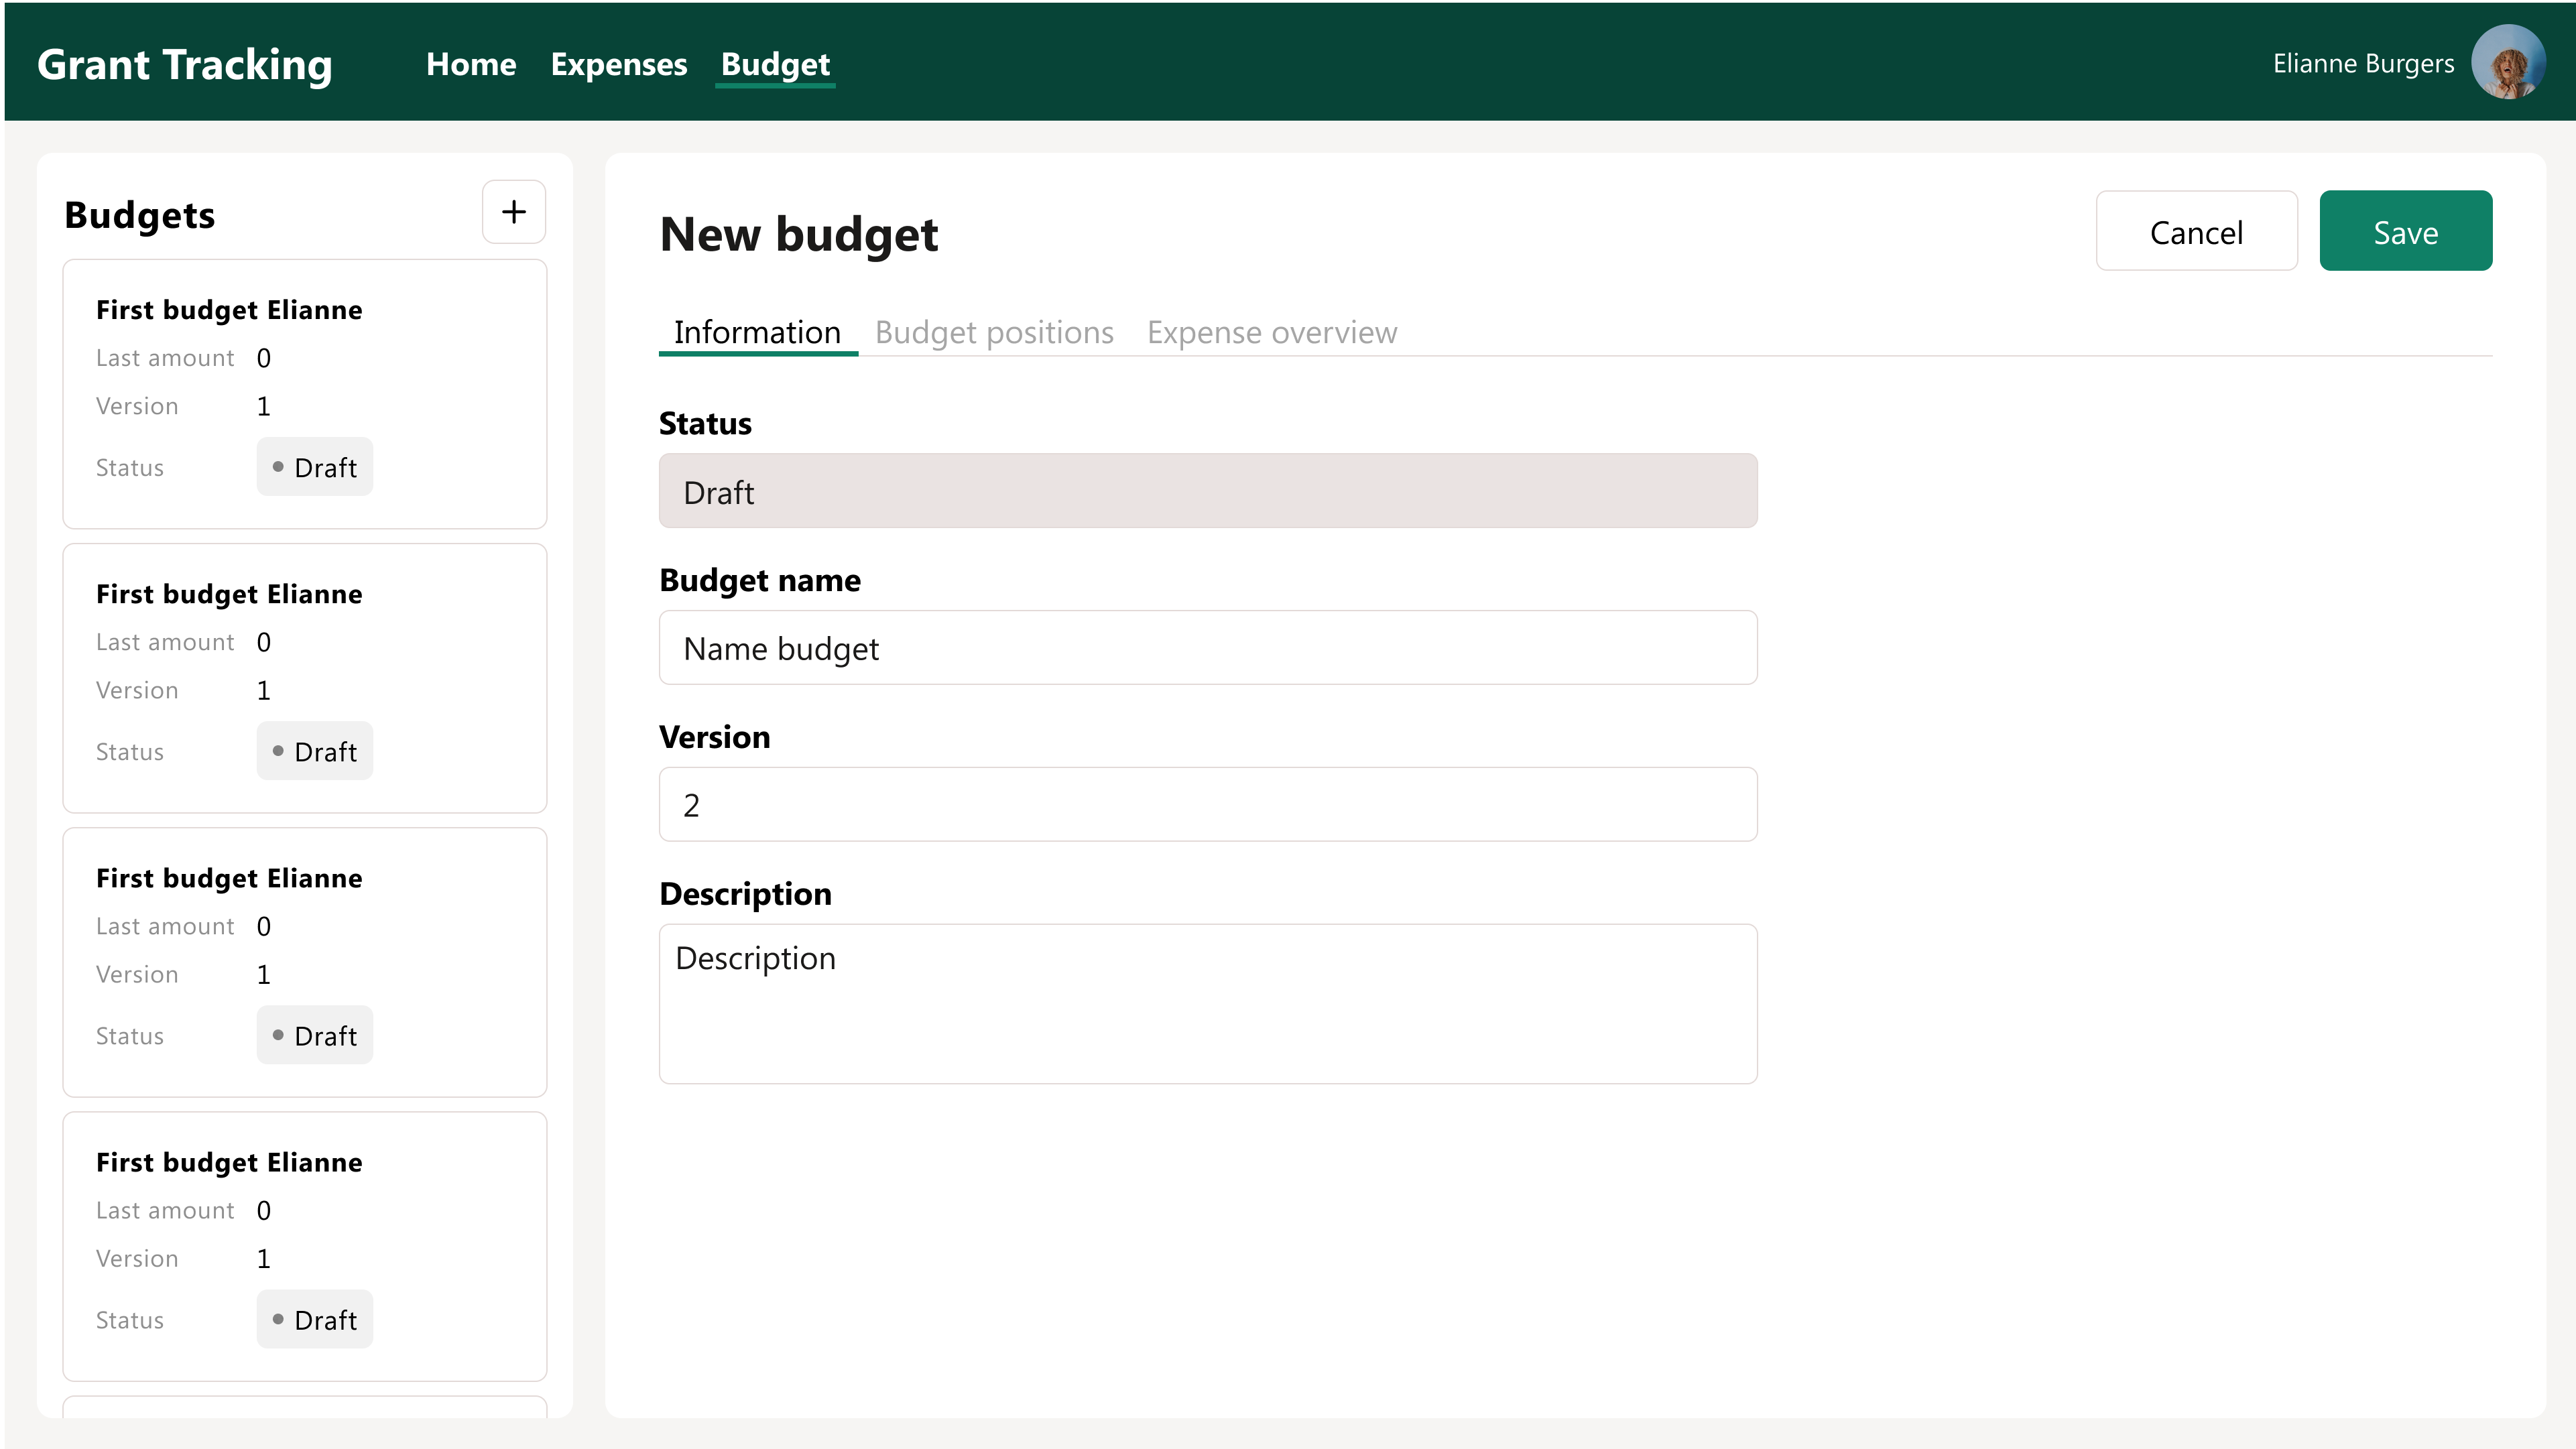
Task: Click the Status field showing Draft
Action: pos(1208,491)
